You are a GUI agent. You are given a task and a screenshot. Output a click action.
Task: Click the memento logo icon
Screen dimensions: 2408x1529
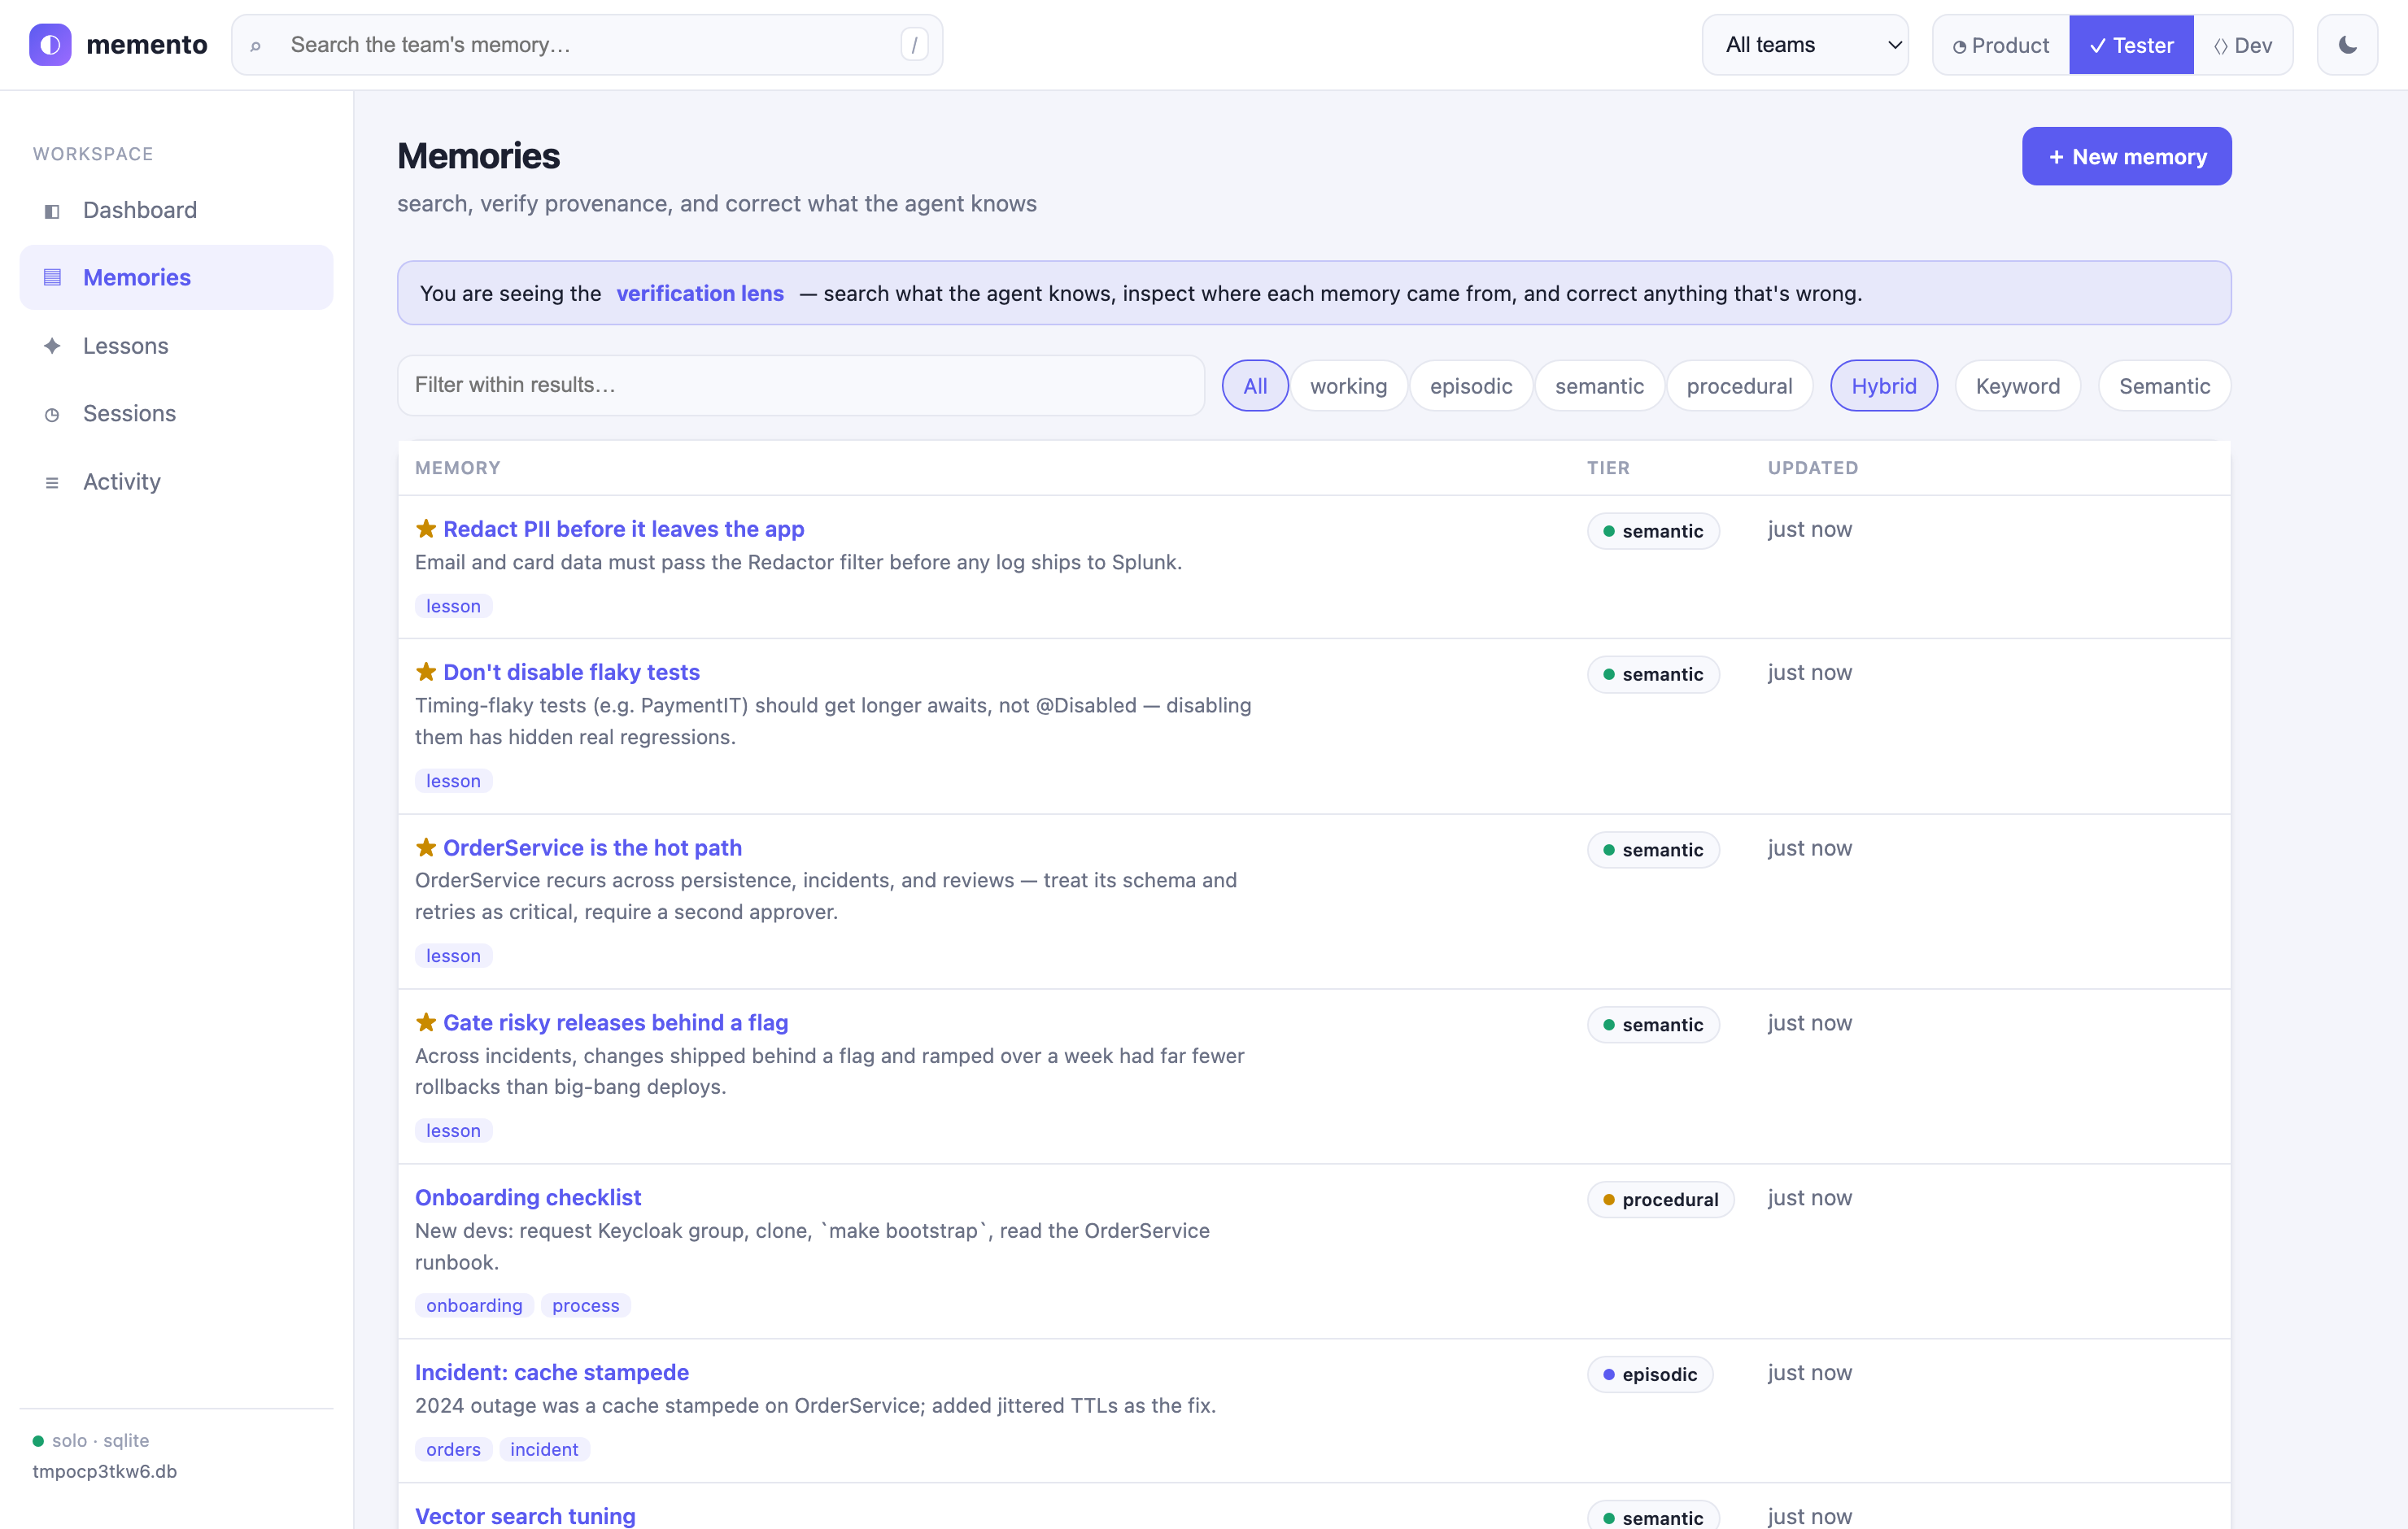coord(50,45)
